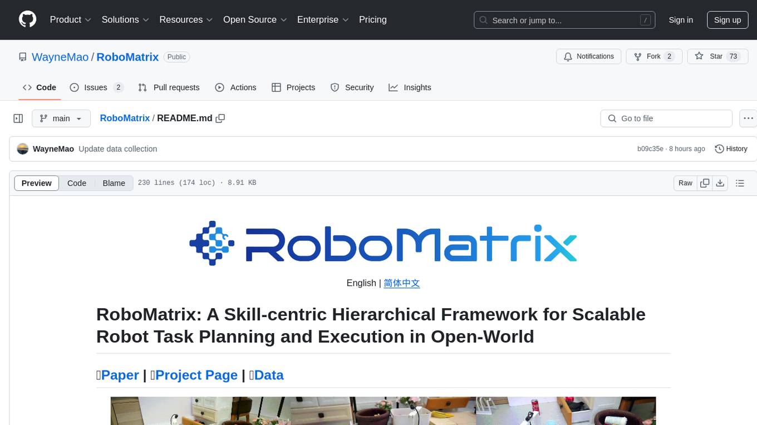Download the raw file icon
The image size is (757, 425).
pos(720,183)
